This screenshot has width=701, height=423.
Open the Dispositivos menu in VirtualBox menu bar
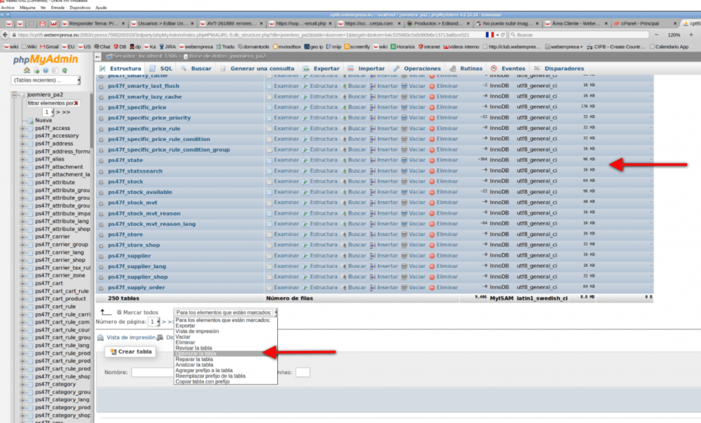(x=80, y=8)
